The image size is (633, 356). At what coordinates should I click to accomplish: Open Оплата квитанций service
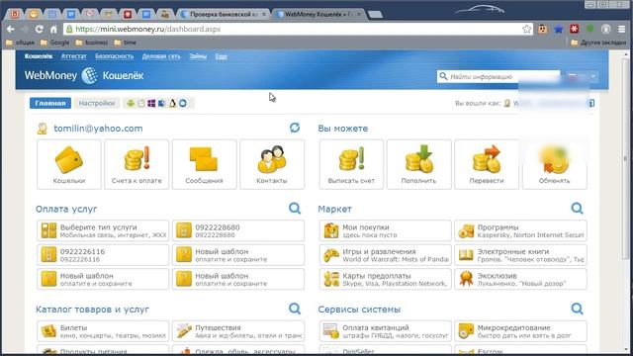point(385,331)
